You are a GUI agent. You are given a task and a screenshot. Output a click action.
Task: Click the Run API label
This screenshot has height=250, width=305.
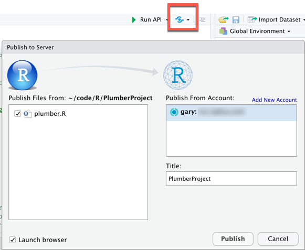pos(151,19)
